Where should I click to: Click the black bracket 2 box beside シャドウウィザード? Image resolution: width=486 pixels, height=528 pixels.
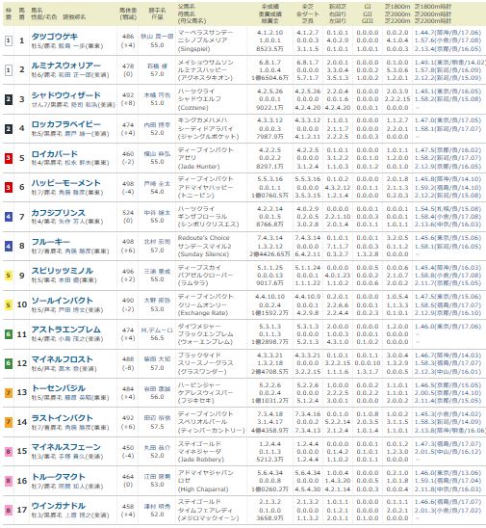[9, 99]
